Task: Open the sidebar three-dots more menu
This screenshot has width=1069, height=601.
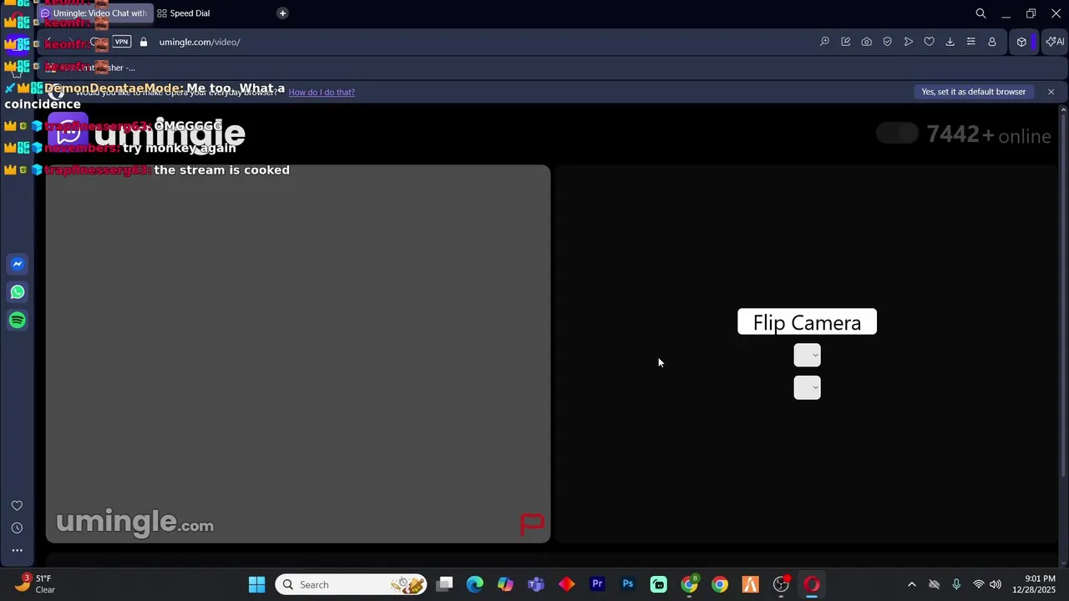Action: pos(17,550)
